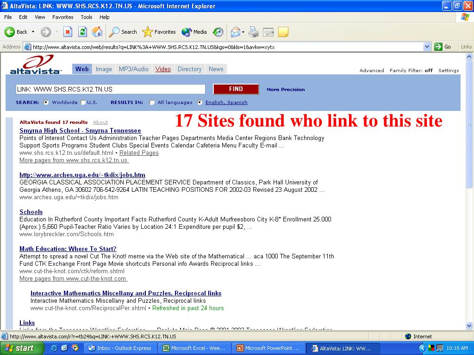
Task: Open the Search pane from the toolbar
Action: tap(123, 32)
